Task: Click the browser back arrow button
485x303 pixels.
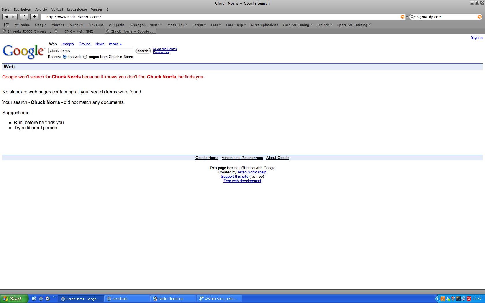Action: [6, 17]
